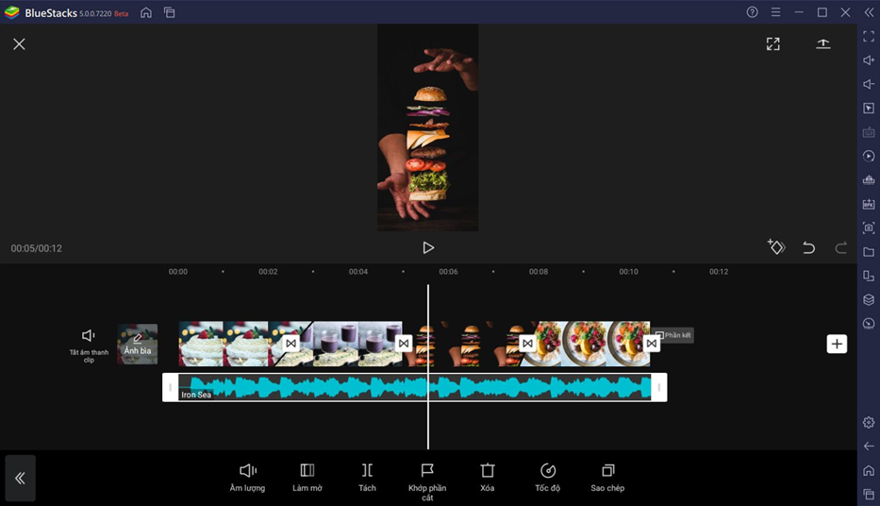This screenshot has height=506, width=880.
Task: Play the video preview
Action: point(428,247)
